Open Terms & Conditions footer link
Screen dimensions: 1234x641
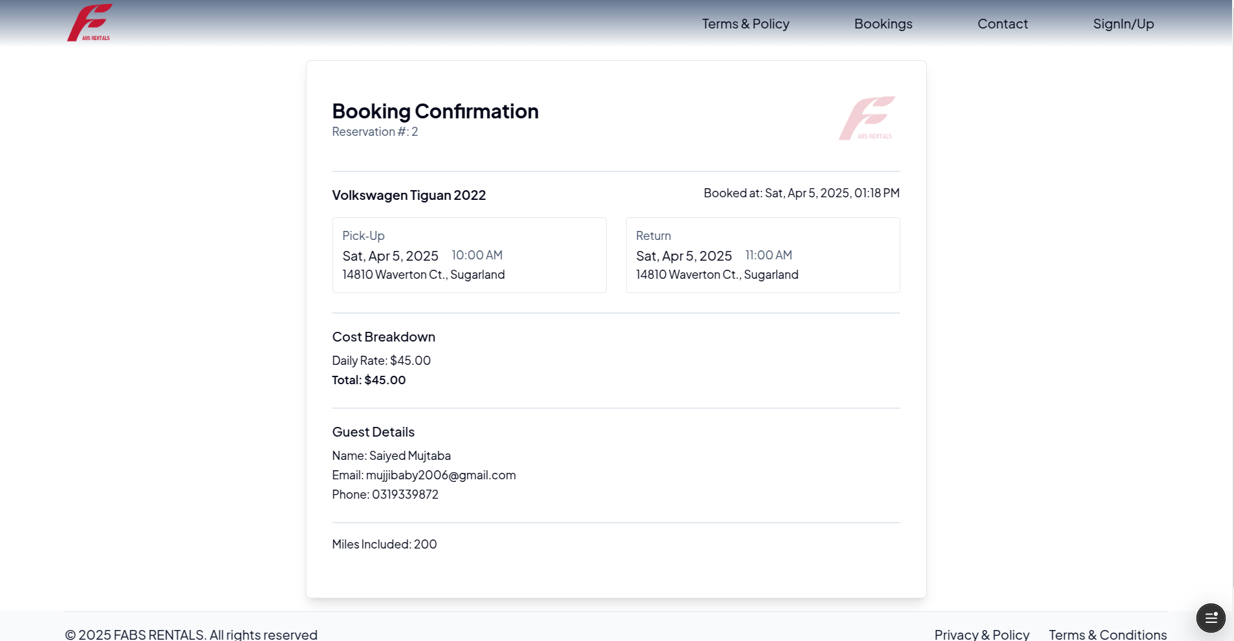click(1108, 634)
